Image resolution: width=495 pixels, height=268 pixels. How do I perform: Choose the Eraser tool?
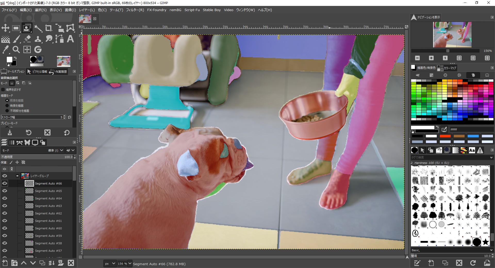(27, 39)
